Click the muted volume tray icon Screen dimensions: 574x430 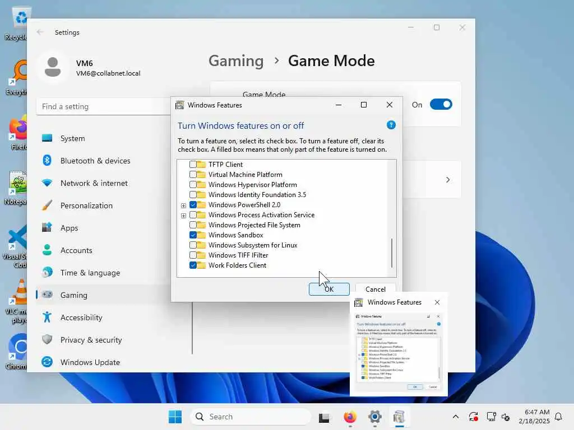(x=506, y=417)
